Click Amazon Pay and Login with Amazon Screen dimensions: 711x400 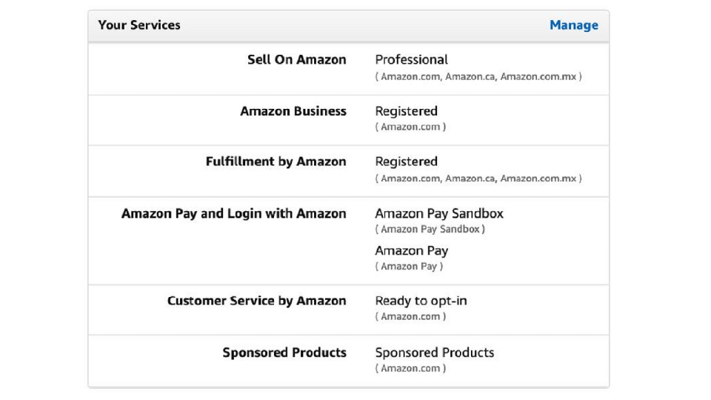(x=233, y=213)
